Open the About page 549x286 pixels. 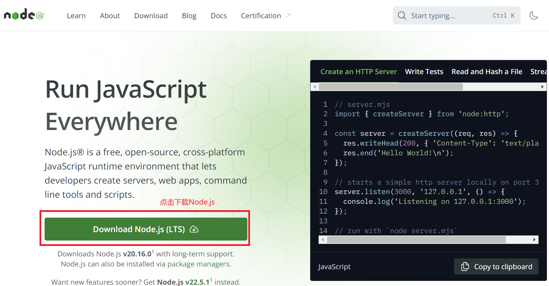click(x=110, y=16)
